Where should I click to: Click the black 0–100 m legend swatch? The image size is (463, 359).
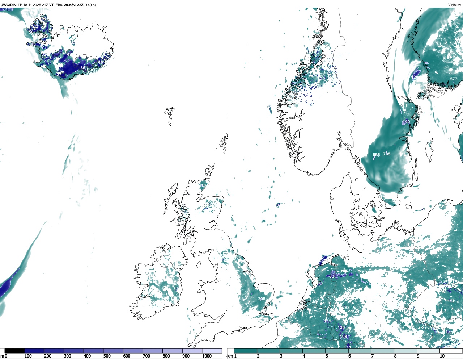point(15,351)
